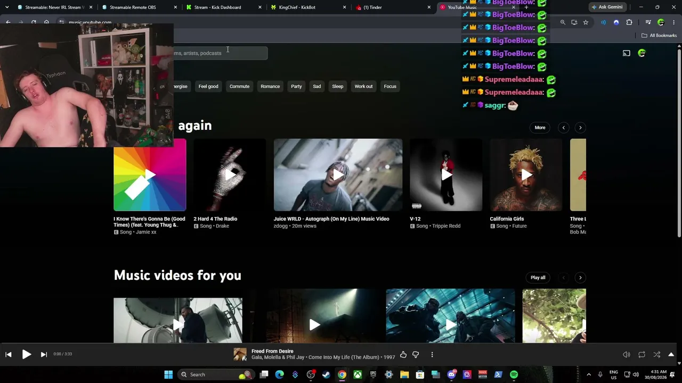Play 2 Hard 4 The Radio by Drake
The height and width of the screenshot is (383, 682).
230,175
